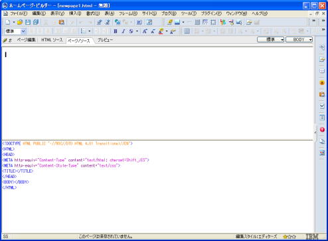
Task: Open a file with the yellow folder icon
Action: [20, 22]
